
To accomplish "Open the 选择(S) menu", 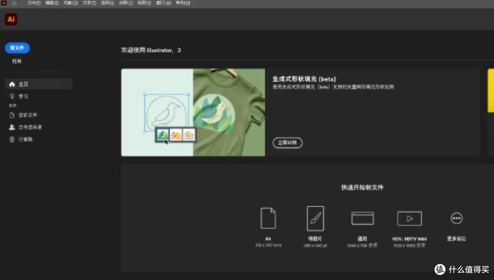I will point(107,3).
